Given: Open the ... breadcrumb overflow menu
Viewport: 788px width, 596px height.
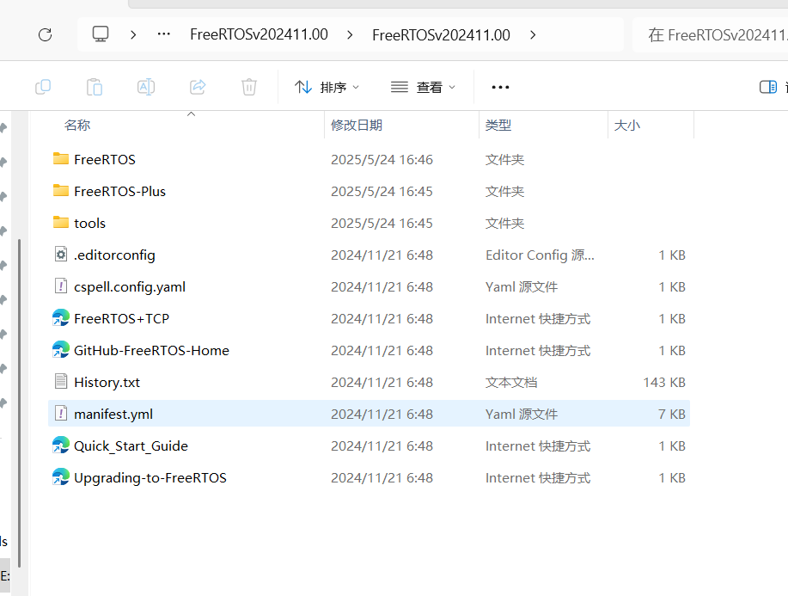Looking at the screenshot, I should tap(162, 34).
